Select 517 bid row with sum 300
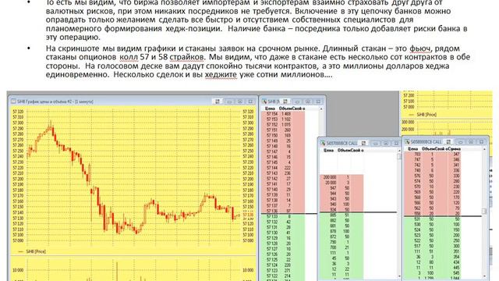 (433, 247)
